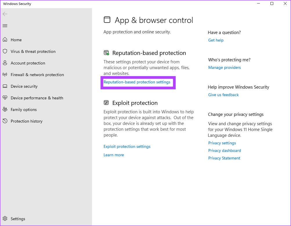
Task: Click the 'Have a question?' heading
Action: pos(224,33)
